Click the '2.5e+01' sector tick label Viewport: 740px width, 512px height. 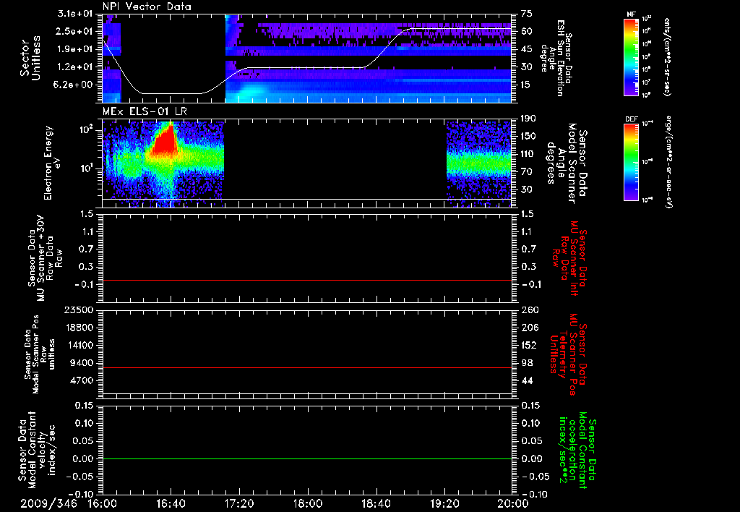[74, 31]
